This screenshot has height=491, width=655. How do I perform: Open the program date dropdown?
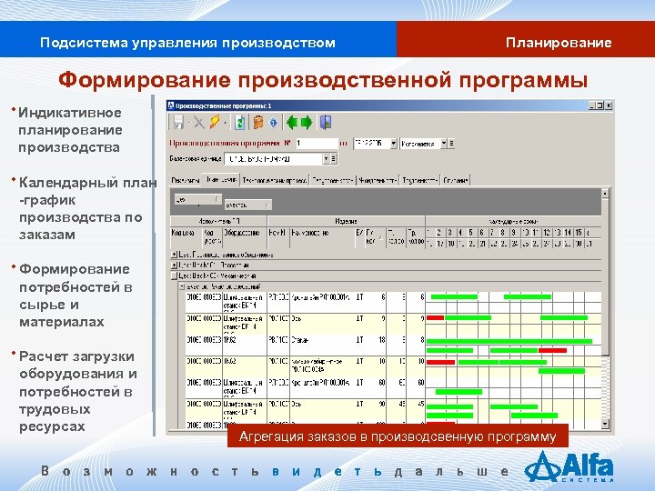pos(394,144)
